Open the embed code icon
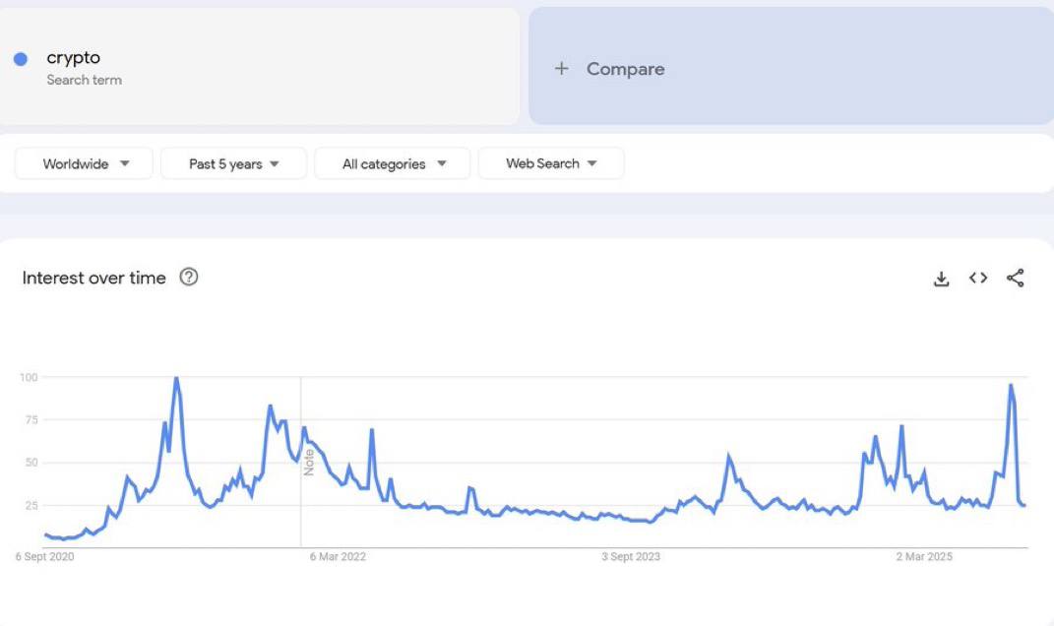The height and width of the screenshot is (626, 1054). [x=978, y=278]
